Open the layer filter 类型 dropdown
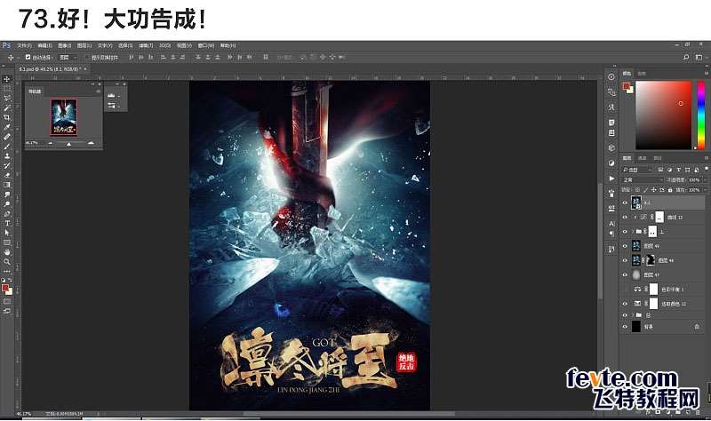The height and width of the screenshot is (421, 711). tap(637, 170)
